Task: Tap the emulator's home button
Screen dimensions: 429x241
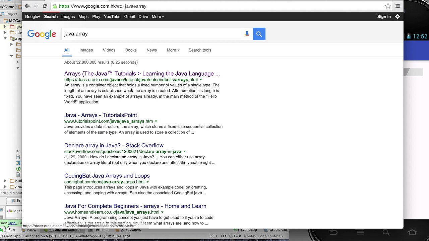Action: 412,232
